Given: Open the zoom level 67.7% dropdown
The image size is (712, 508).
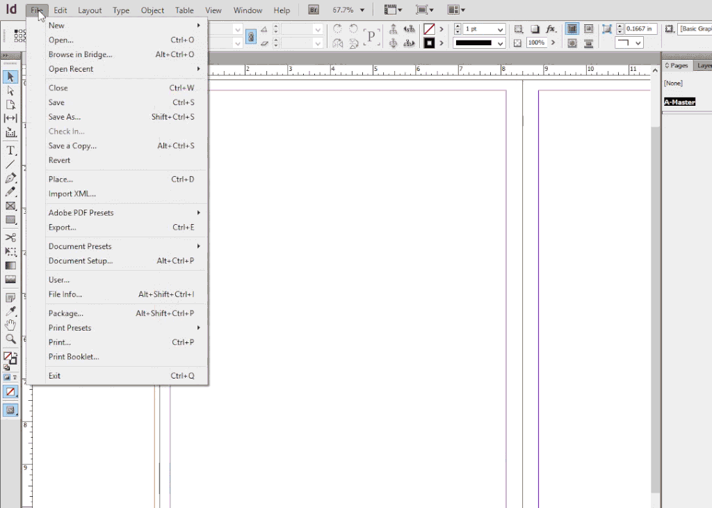Looking at the screenshot, I should click(362, 10).
